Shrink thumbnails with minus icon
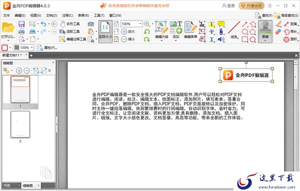This screenshot has width=300, height=191. (26, 70)
